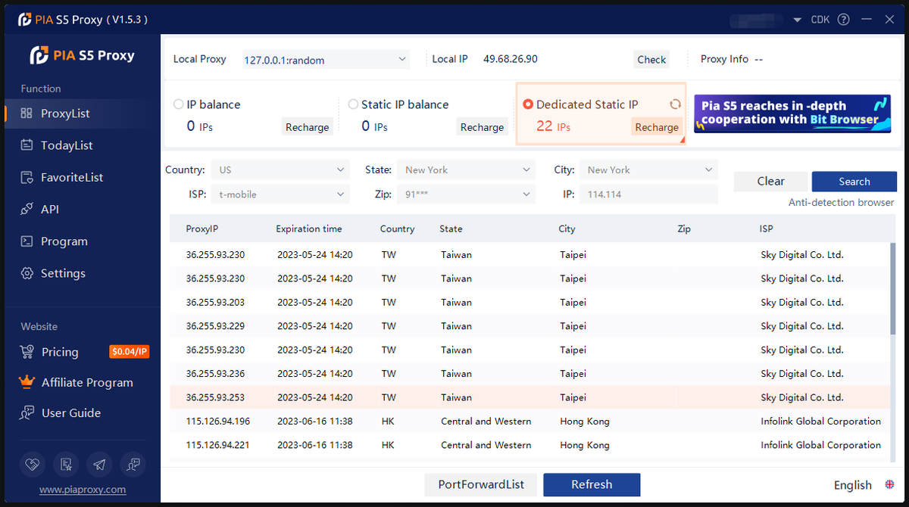Image resolution: width=909 pixels, height=507 pixels.
Task: Click into the IP filter input field
Action: coord(648,194)
